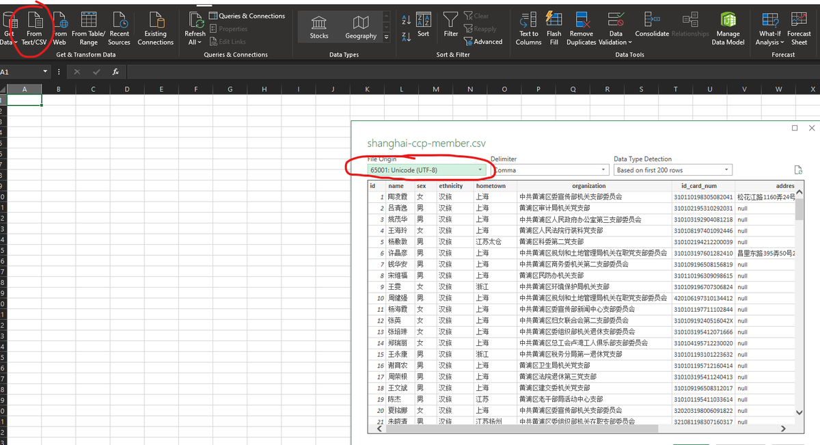Click the file icon right of Data Type Detection
This screenshot has height=445, width=820.
coord(797,170)
